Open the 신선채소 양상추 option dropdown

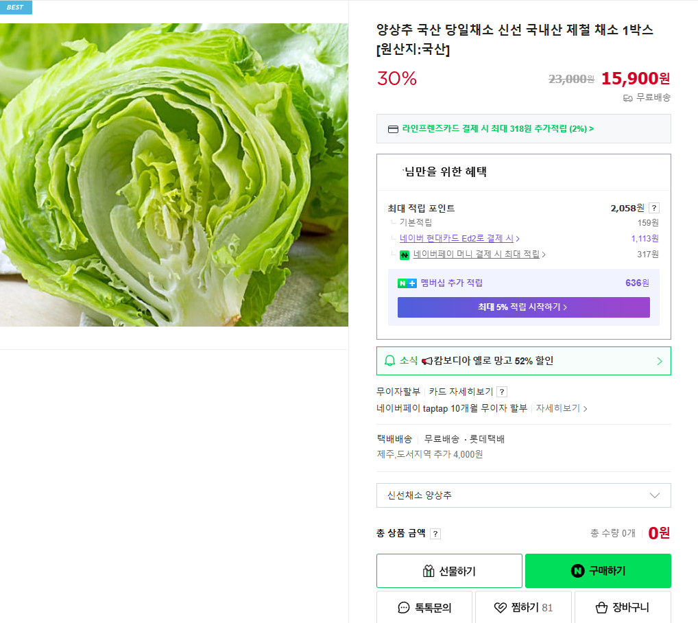coord(523,495)
